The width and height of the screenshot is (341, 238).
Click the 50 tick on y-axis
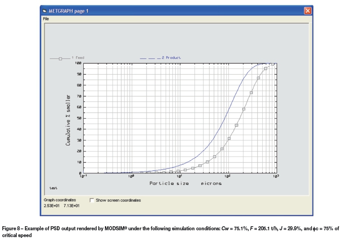(79, 118)
